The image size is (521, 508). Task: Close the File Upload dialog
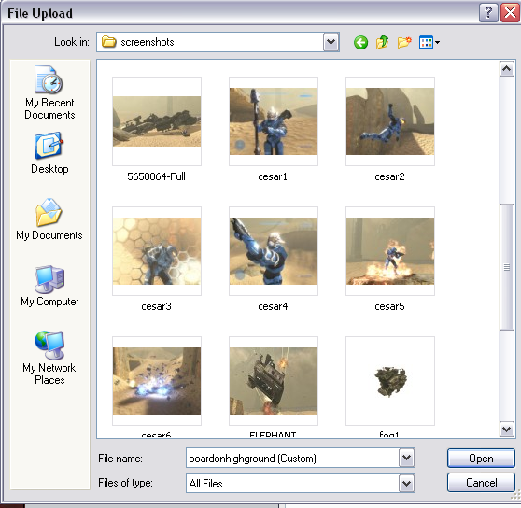coord(510,13)
